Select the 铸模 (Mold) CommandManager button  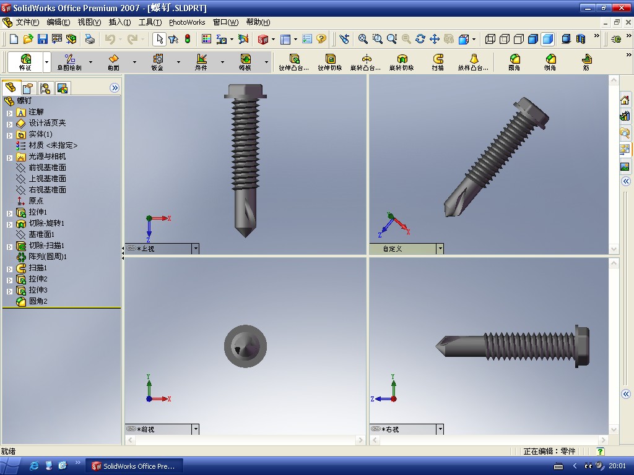click(x=245, y=62)
